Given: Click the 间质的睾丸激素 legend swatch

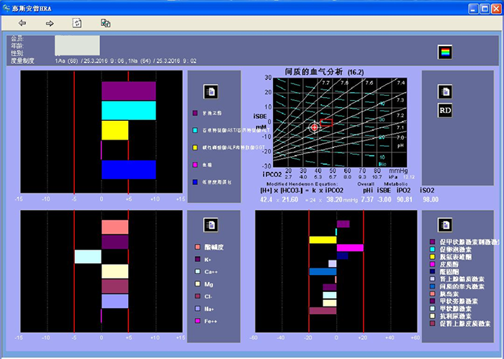Looking at the screenshot, I should [x=432, y=286].
